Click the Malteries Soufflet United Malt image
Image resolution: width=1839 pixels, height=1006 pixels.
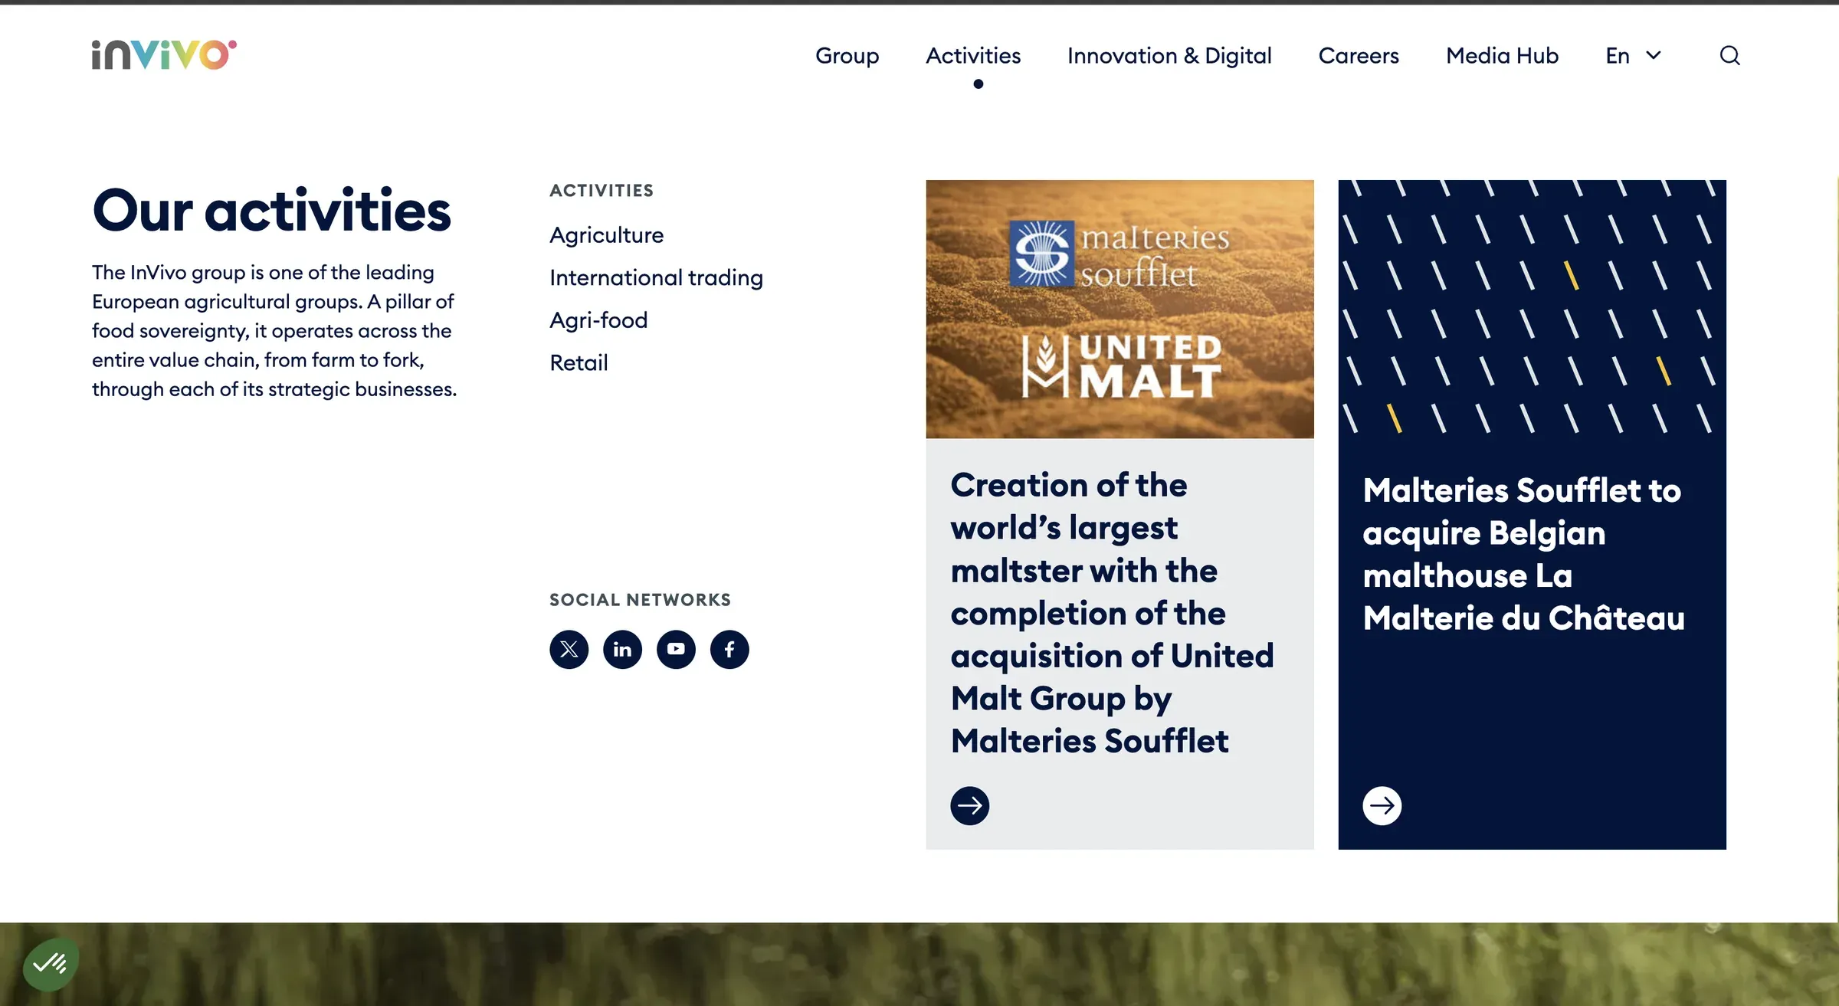click(1119, 310)
